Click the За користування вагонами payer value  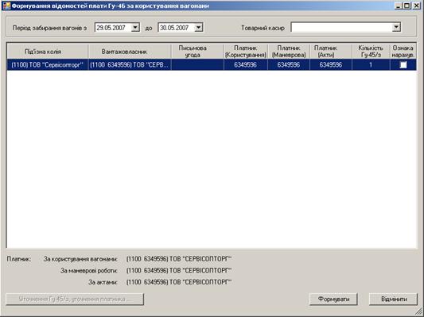(x=179, y=259)
